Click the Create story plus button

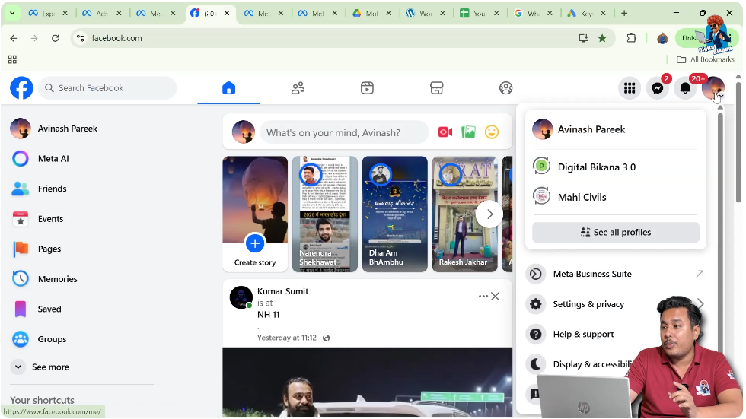(255, 243)
